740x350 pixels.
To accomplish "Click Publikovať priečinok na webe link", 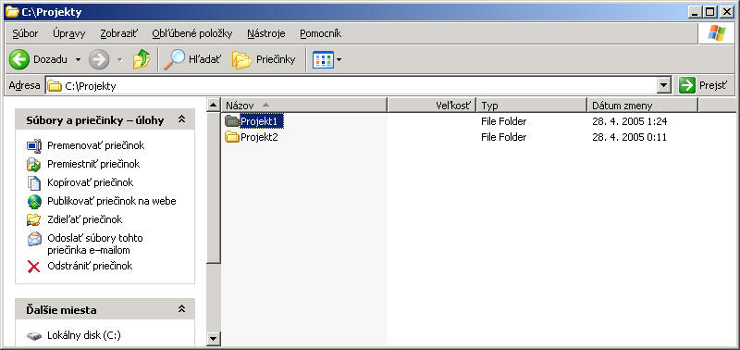I will (x=112, y=201).
